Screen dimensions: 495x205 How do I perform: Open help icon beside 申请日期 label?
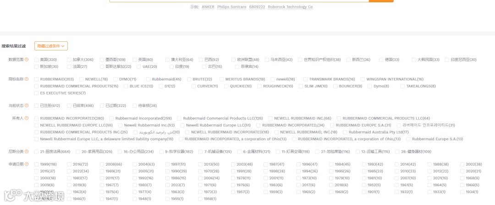(x=27, y=164)
